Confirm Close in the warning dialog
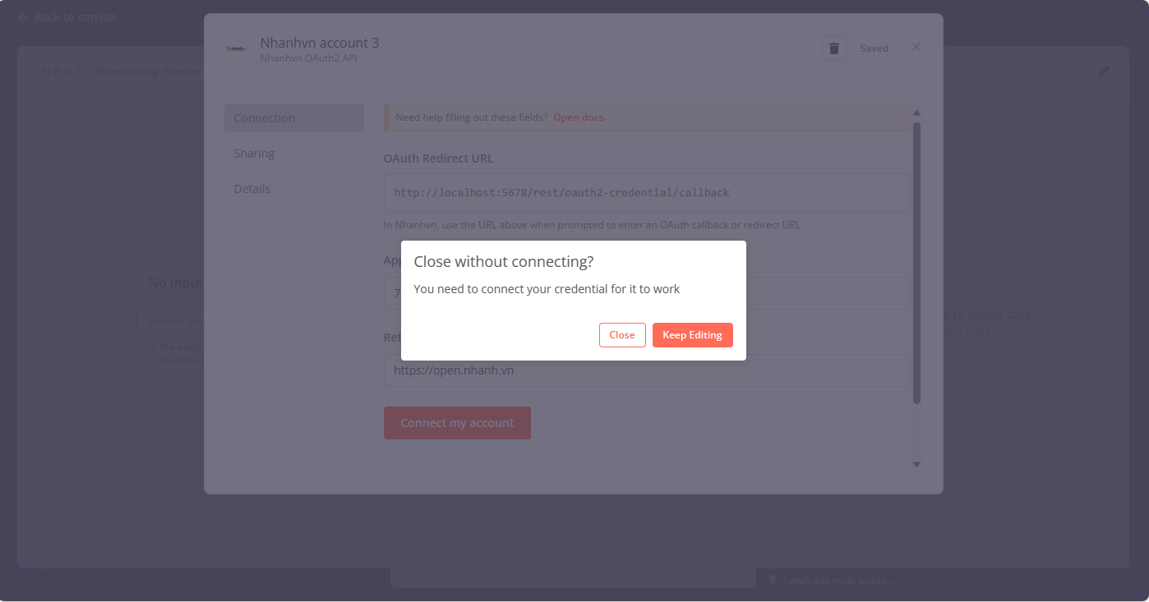 [622, 335]
